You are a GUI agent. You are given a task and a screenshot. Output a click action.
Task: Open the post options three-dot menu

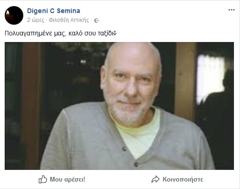231,10
